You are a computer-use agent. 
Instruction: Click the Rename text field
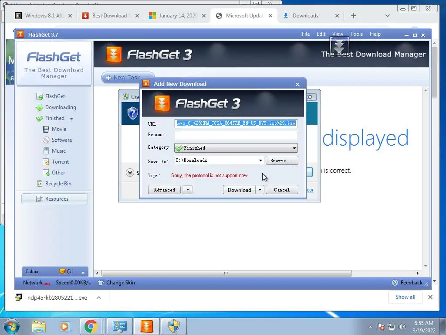(236, 135)
